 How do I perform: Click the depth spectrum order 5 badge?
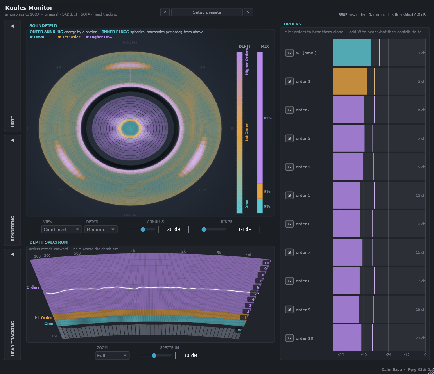pyautogui.click(x=255, y=293)
